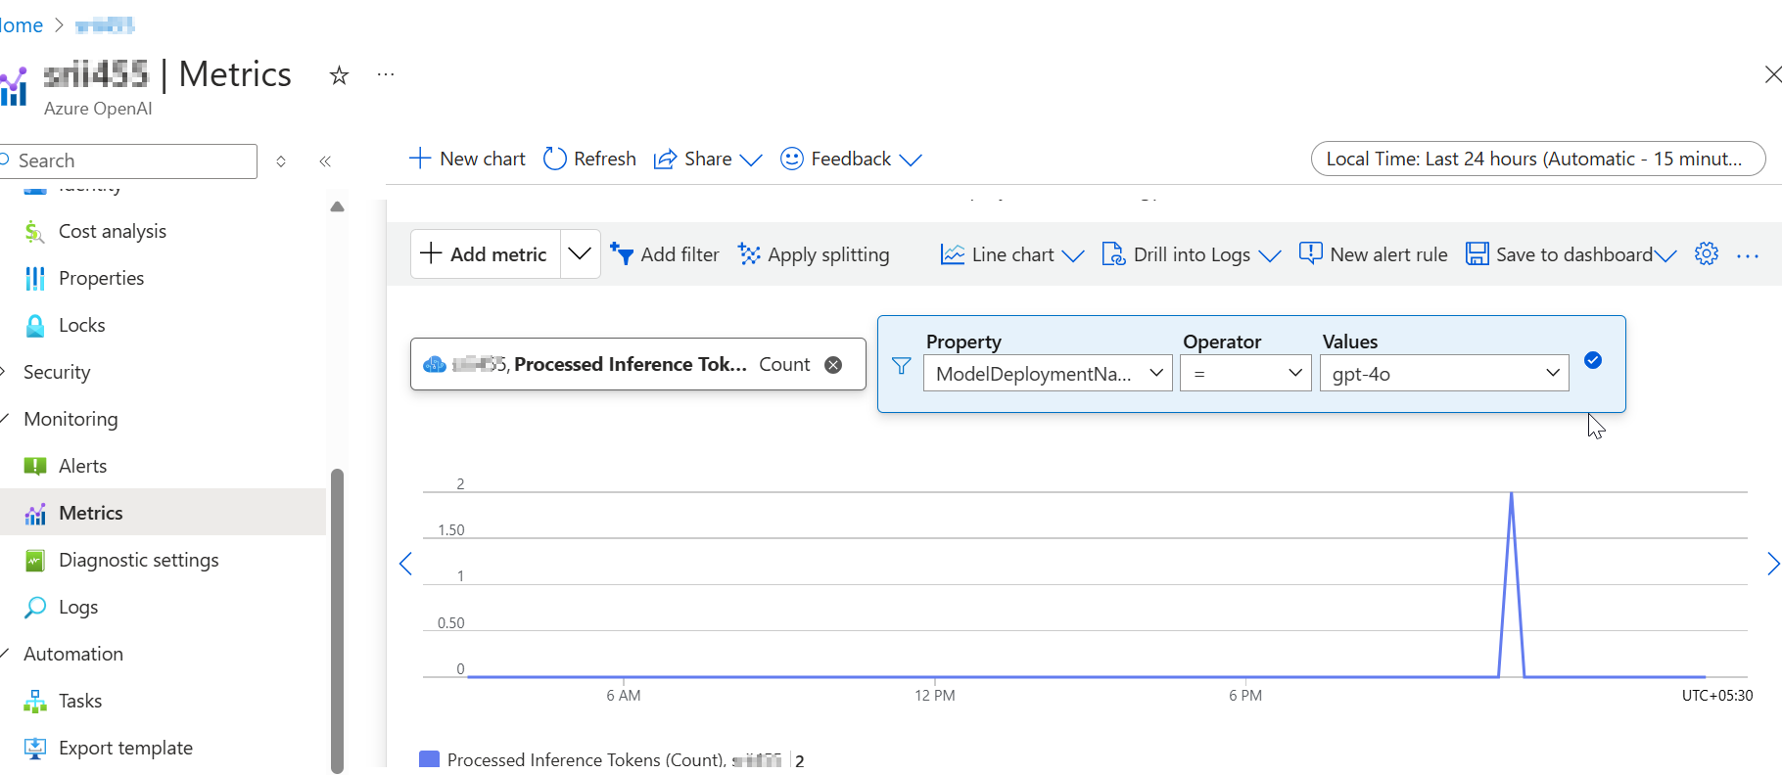Pan chart backward with left arrow
Screen dimensions: 1782x775
[x=405, y=564]
